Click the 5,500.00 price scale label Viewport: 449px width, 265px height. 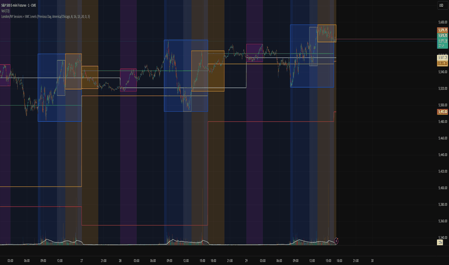click(x=443, y=105)
